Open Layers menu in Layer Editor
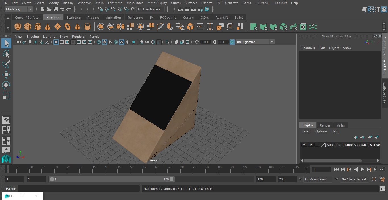Viewport: 388px width, 200px height. (306, 131)
